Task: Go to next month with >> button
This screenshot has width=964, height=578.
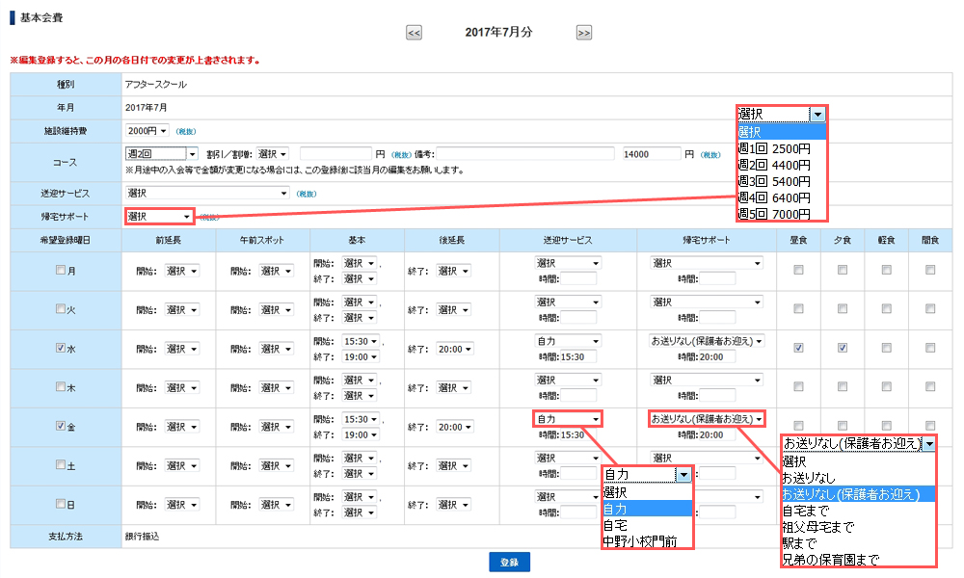Action: pos(583,33)
